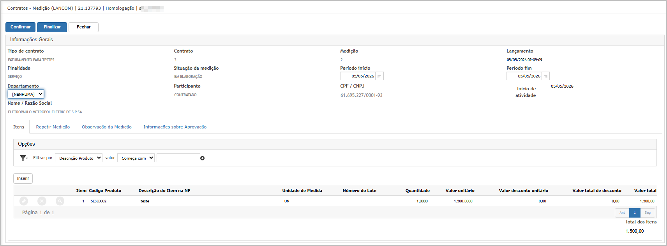
Task: Click the Codigo Produto column header
Action: 105,191
